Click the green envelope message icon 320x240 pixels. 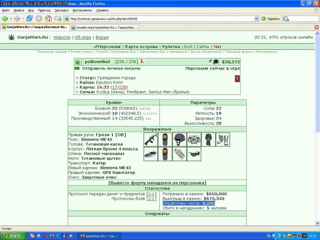[77, 68]
